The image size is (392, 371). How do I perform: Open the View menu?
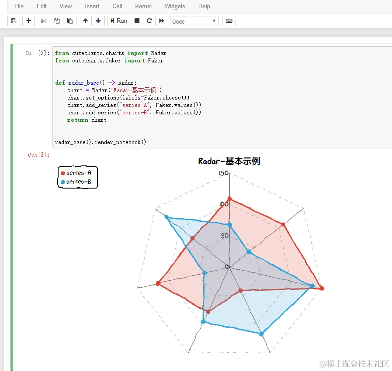(x=66, y=6)
